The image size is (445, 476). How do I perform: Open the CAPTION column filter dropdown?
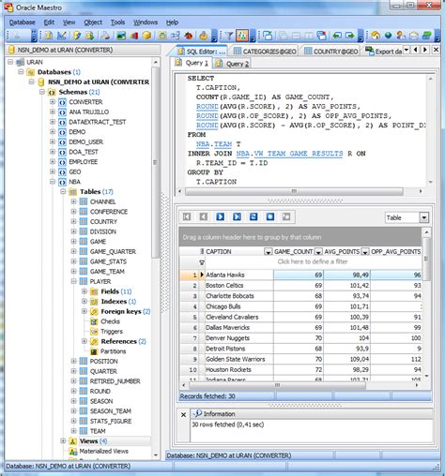coord(269,252)
